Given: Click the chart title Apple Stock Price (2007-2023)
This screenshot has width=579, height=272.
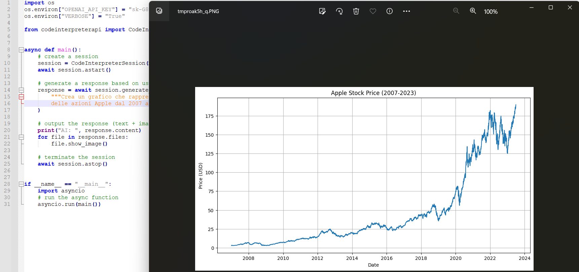Looking at the screenshot, I should [x=373, y=93].
